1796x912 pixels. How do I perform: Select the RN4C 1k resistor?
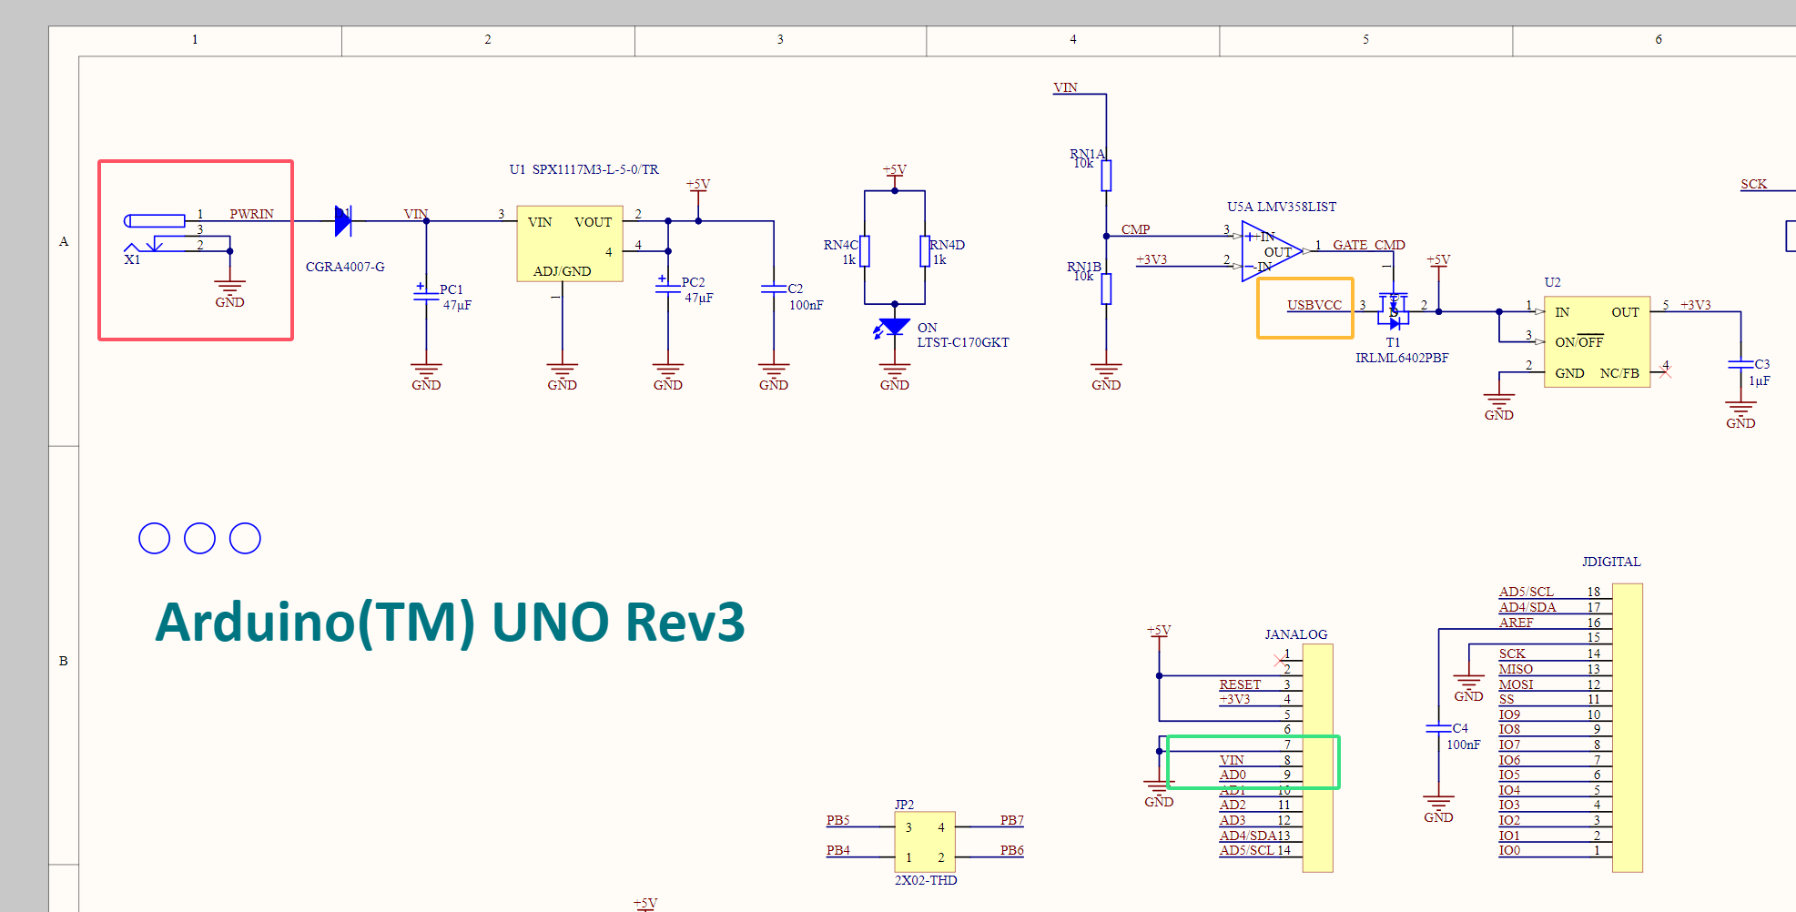pos(865,251)
